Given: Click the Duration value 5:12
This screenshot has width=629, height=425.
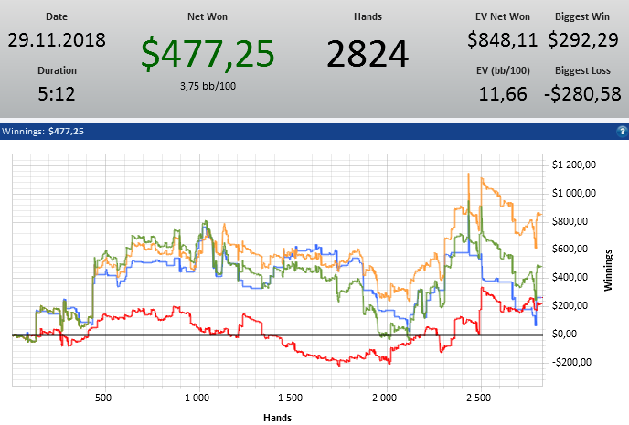Looking at the screenshot, I should pyautogui.click(x=57, y=94).
